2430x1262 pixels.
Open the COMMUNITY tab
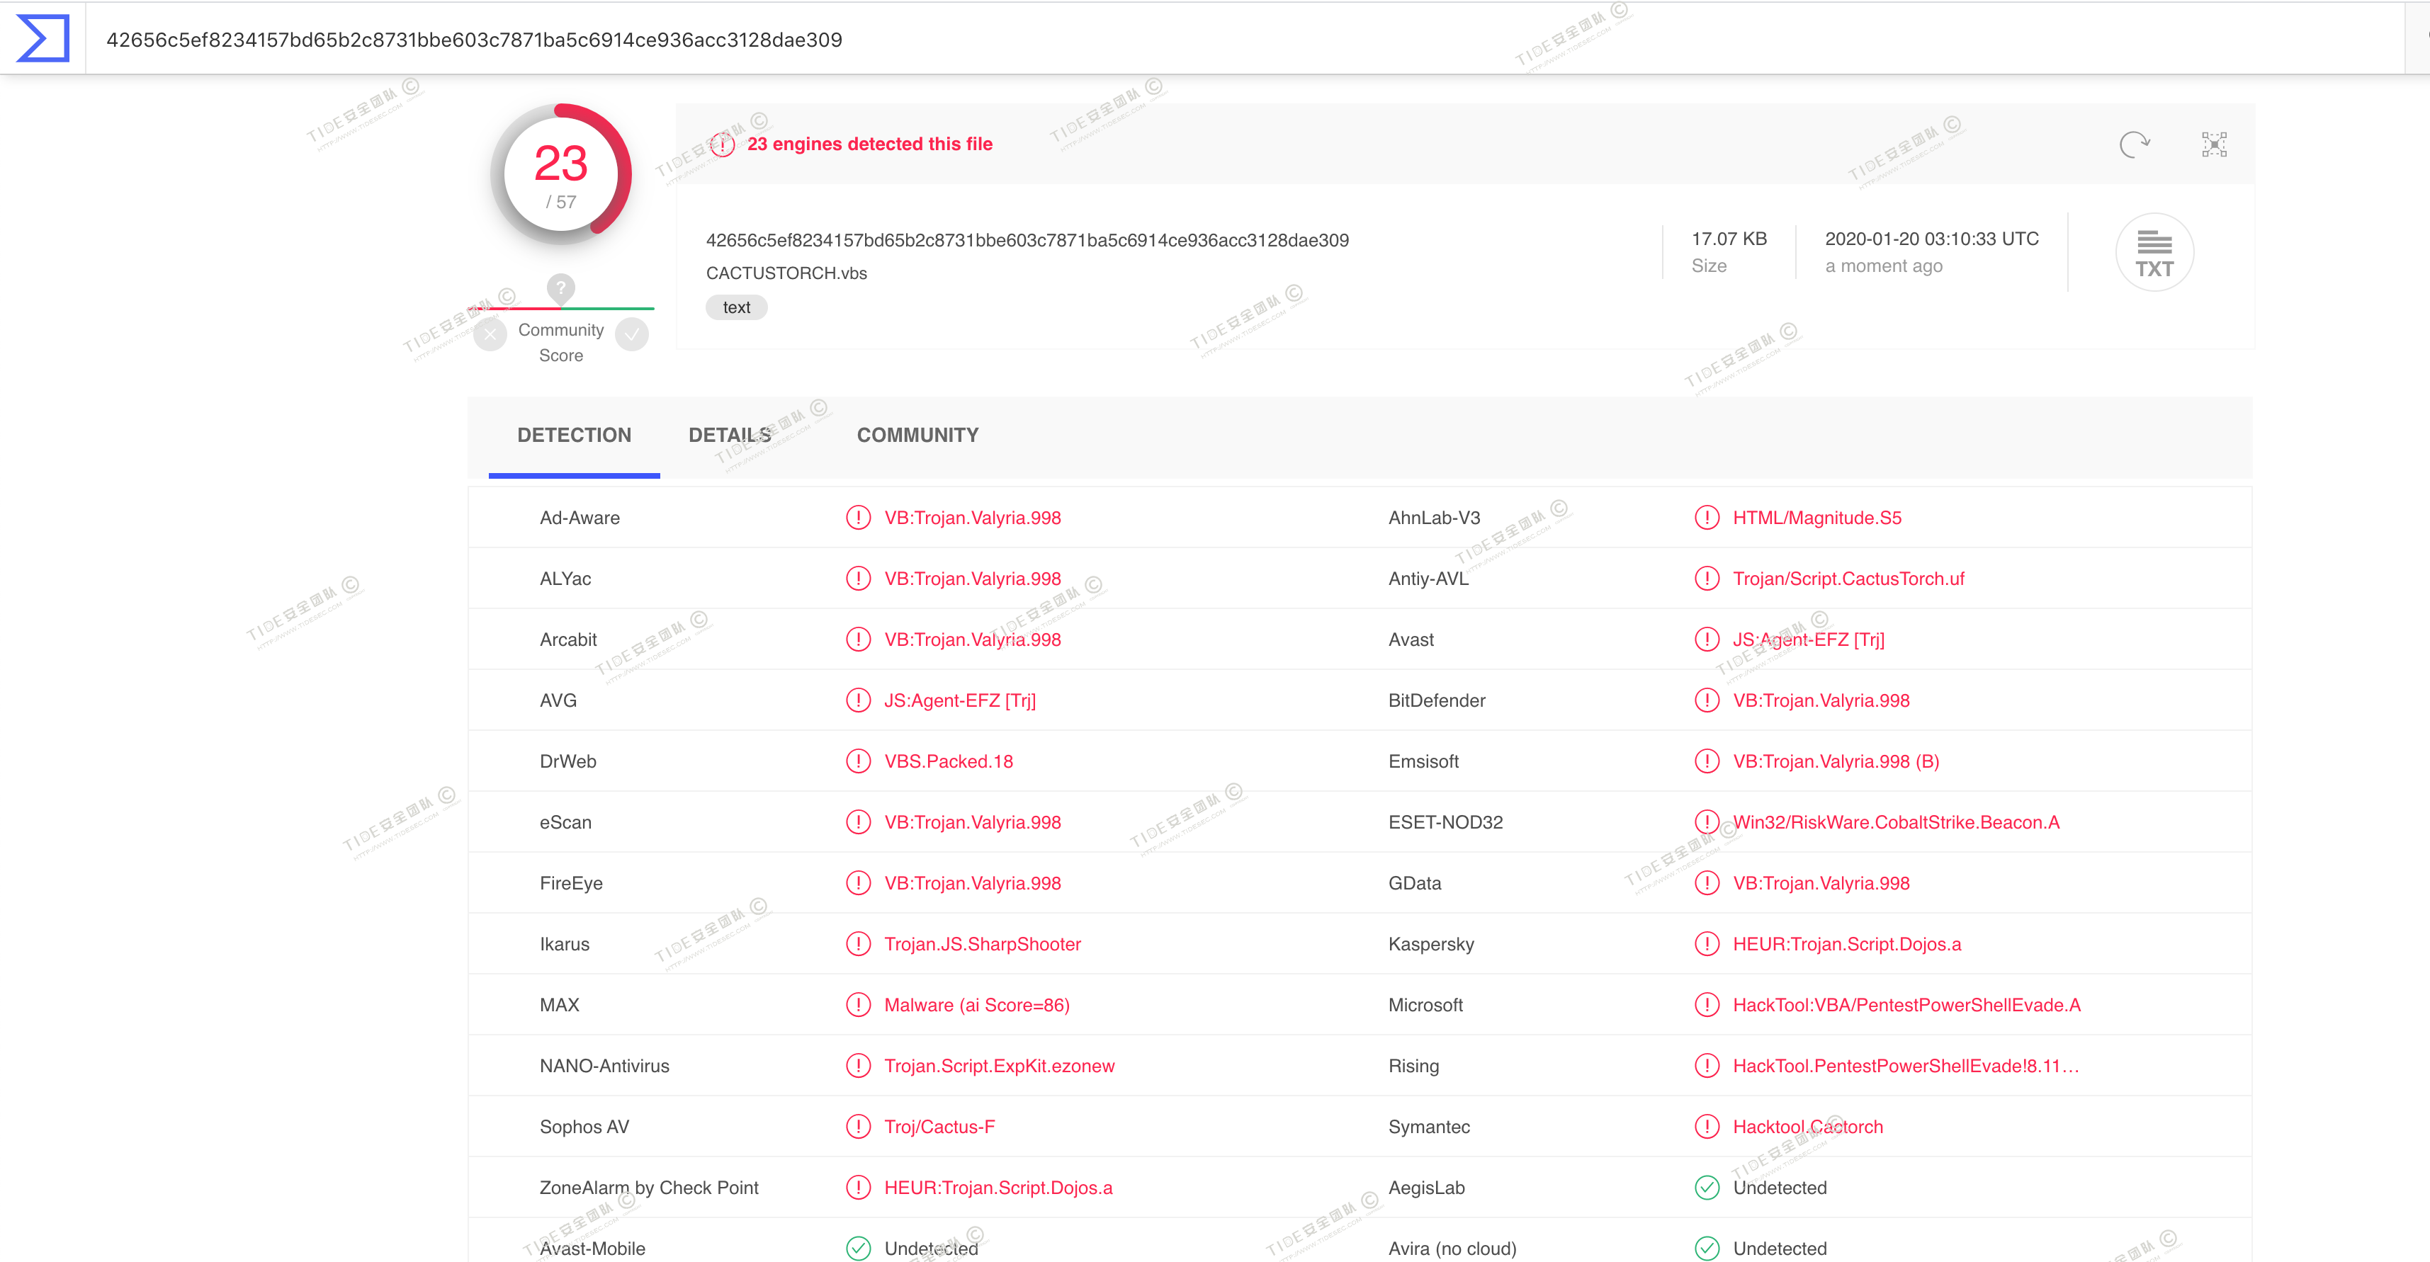(x=917, y=435)
